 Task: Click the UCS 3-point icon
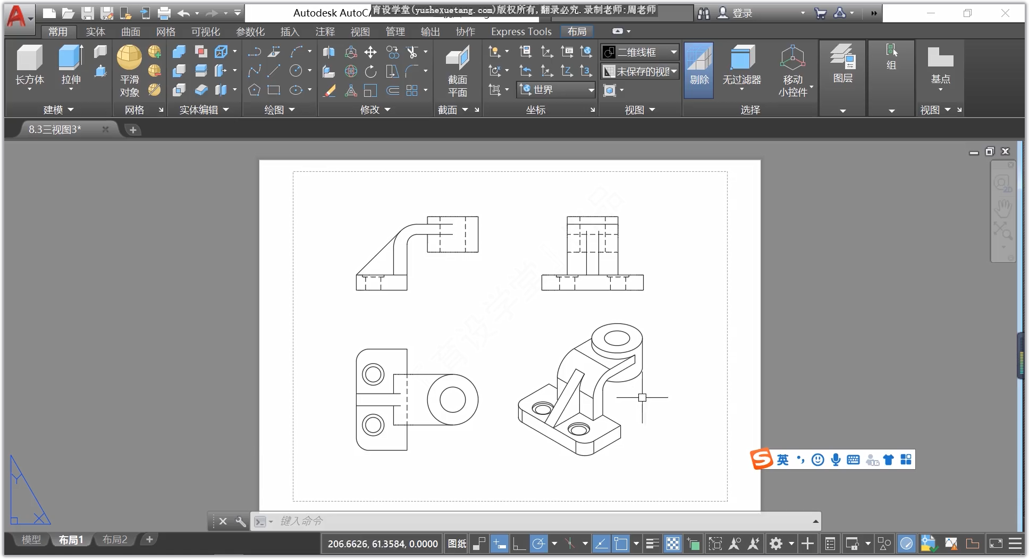586,71
